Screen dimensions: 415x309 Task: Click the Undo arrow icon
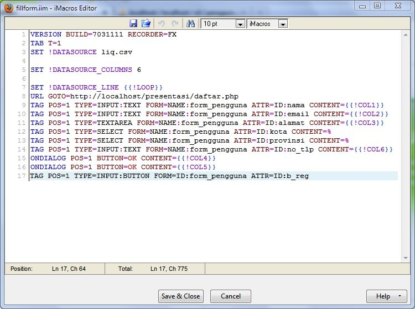tap(162, 24)
